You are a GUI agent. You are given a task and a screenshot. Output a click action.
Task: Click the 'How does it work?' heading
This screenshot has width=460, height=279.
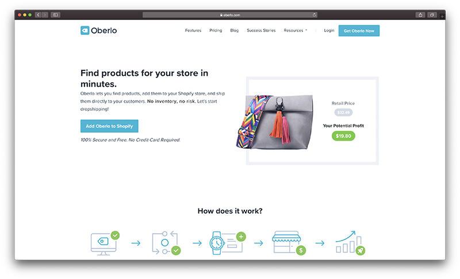(230, 211)
